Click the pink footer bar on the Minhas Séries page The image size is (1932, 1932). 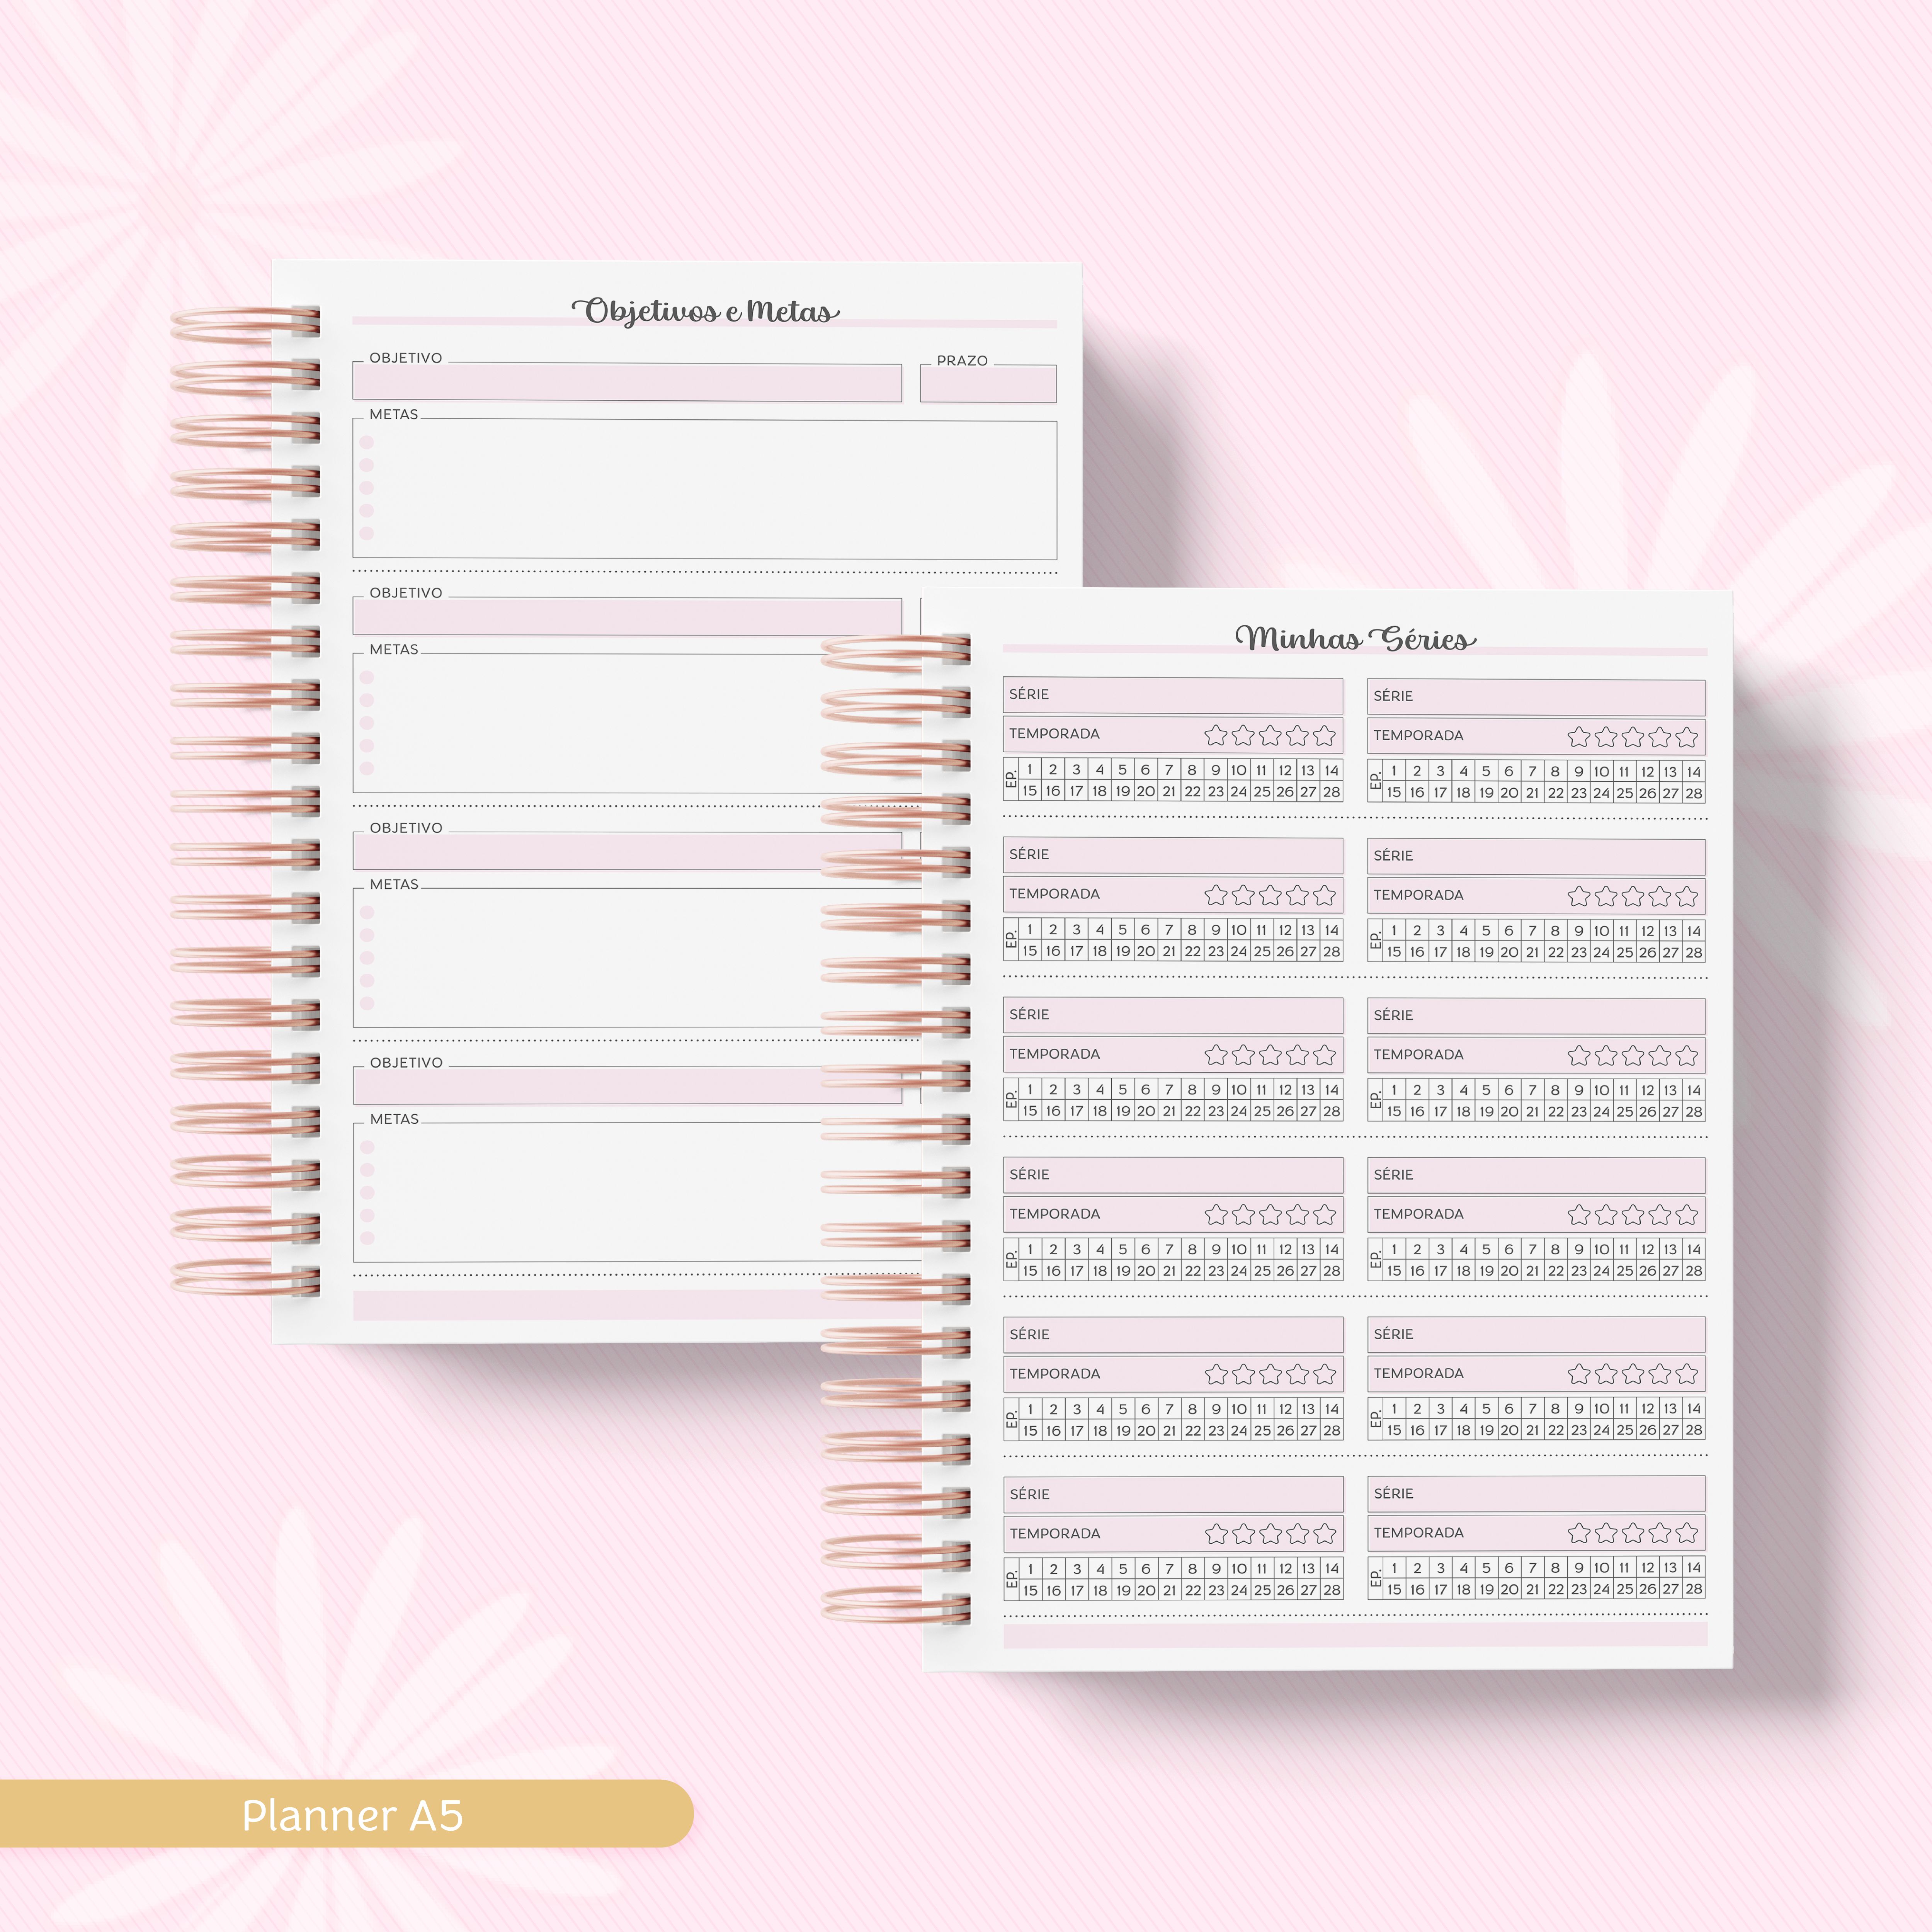coord(1355,1636)
